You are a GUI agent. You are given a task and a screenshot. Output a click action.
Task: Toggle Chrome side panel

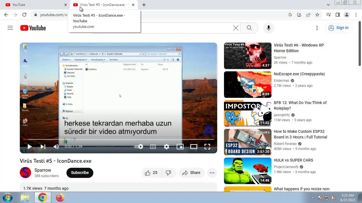point(337,15)
